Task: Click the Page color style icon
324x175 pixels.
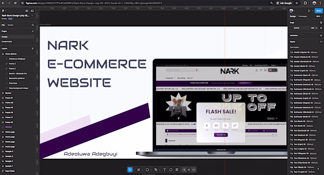Action: 321,23
